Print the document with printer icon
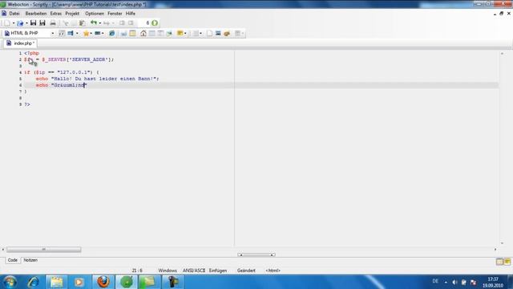 tap(53, 23)
